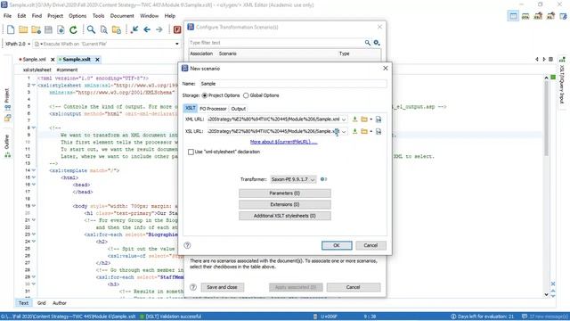
Task: Expand the XSL URL dropdown arrow
Action: pos(344,131)
